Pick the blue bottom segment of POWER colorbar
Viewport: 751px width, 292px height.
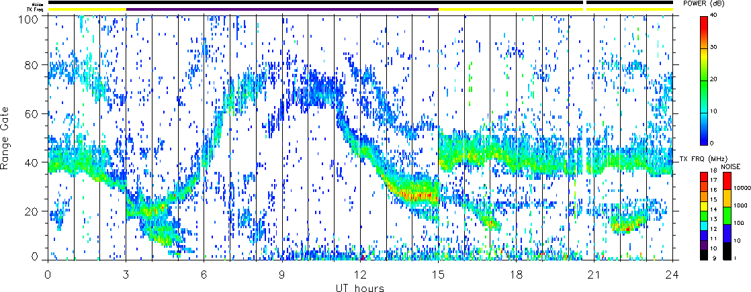pos(704,128)
